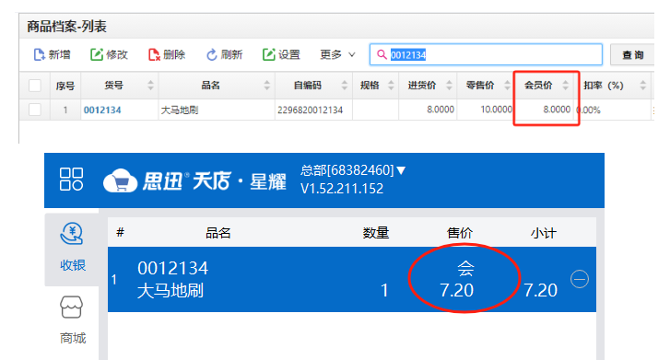Select the 2296820012134 self-code cell
The image size is (670, 360).
pyautogui.click(x=313, y=110)
